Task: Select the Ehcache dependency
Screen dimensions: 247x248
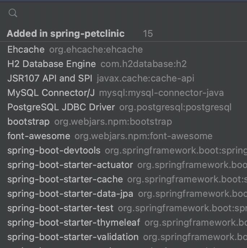Action: pyautogui.click(x=26, y=50)
